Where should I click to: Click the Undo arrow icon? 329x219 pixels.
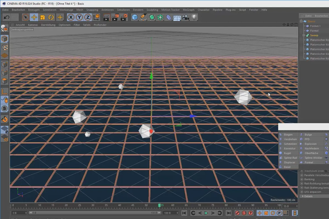pyautogui.click(x=7, y=17)
